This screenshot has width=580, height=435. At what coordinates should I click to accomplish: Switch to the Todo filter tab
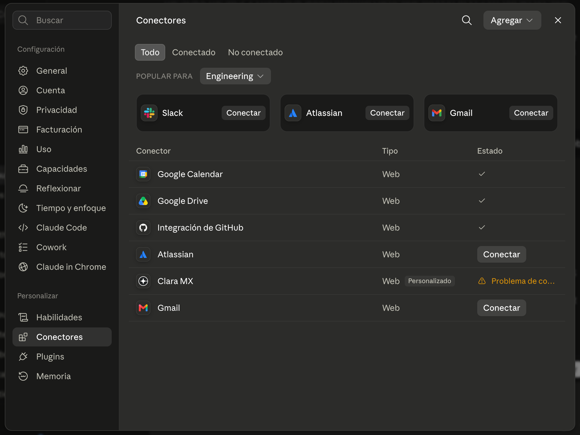coord(150,52)
